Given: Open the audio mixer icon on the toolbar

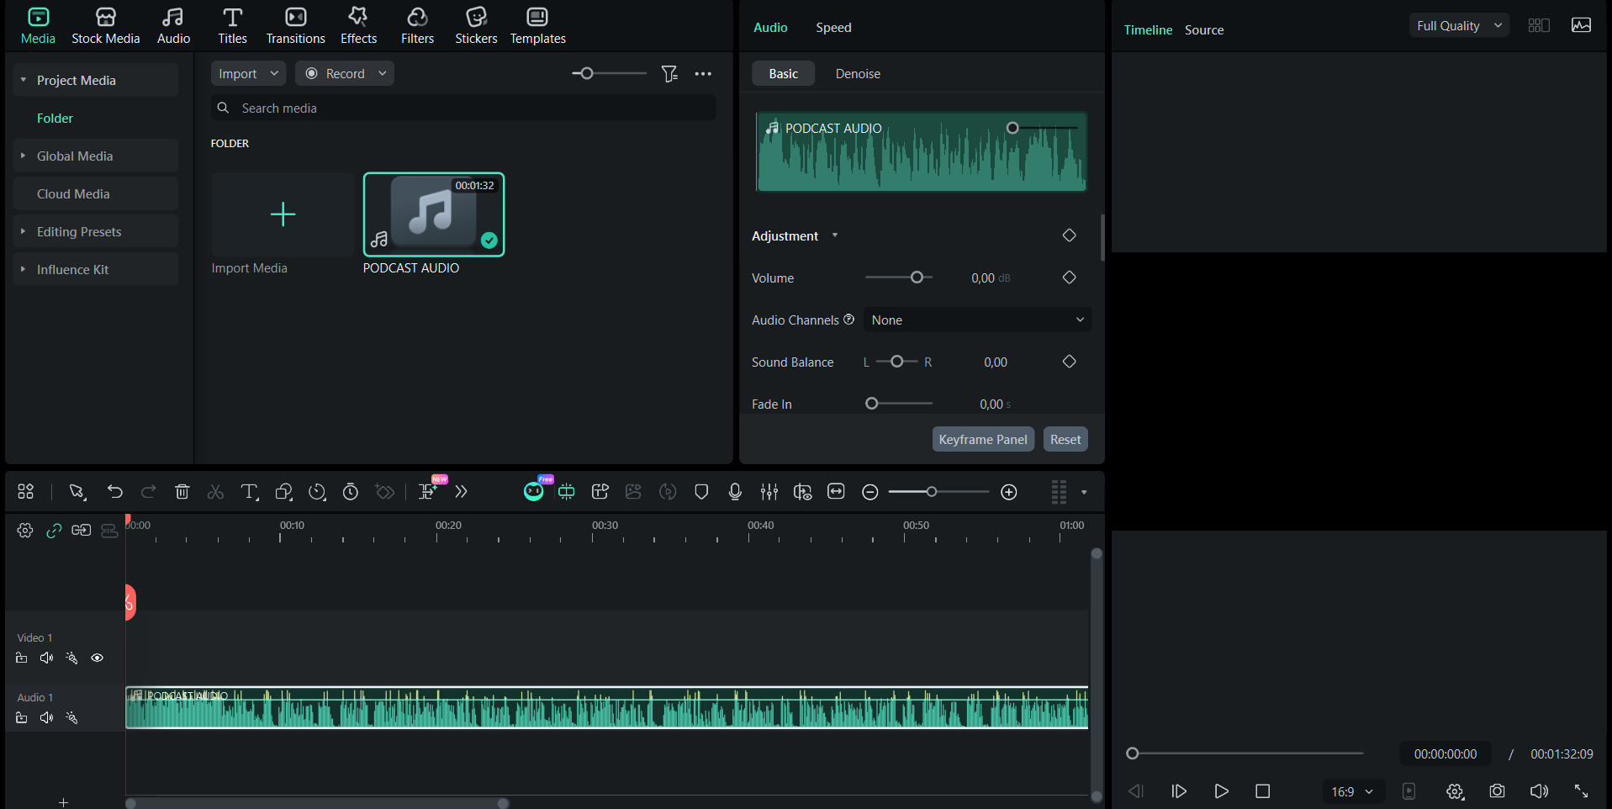Looking at the screenshot, I should point(769,492).
